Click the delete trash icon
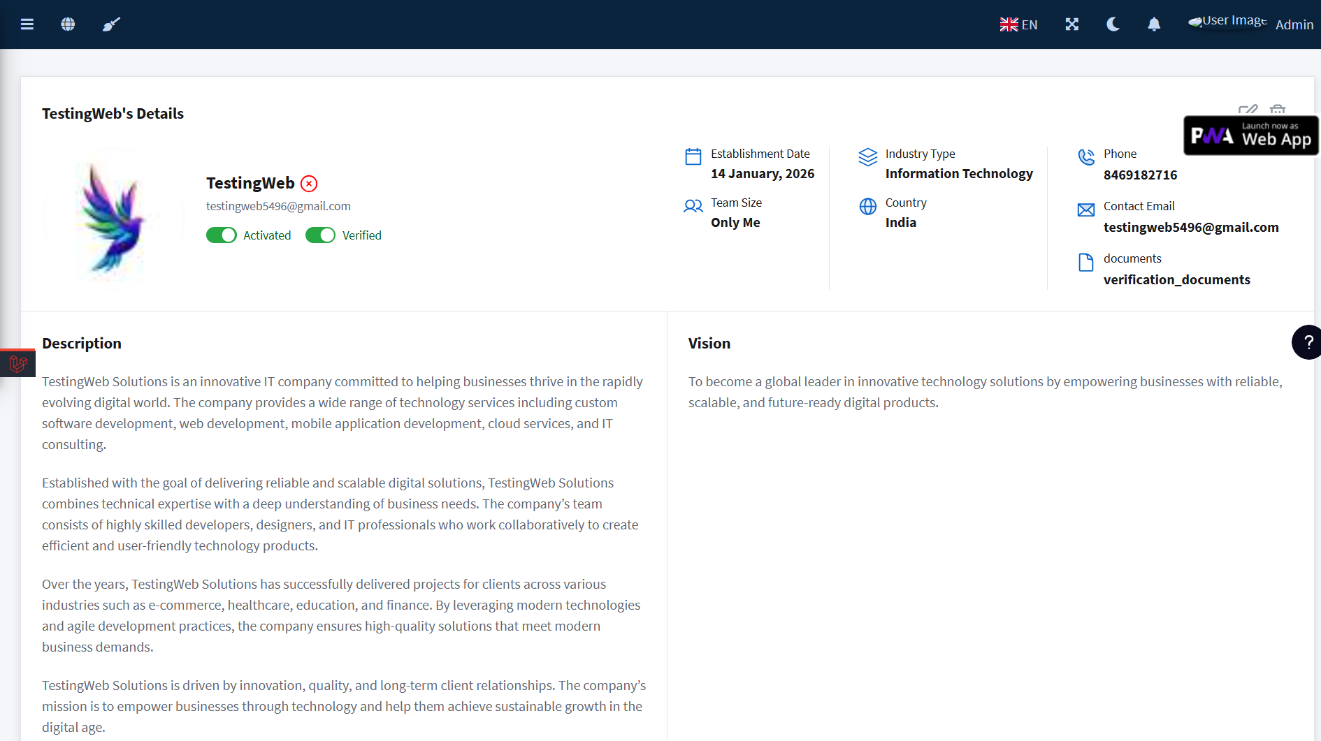This screenshot has height=741, width=1321. [x=1278, y=110]
